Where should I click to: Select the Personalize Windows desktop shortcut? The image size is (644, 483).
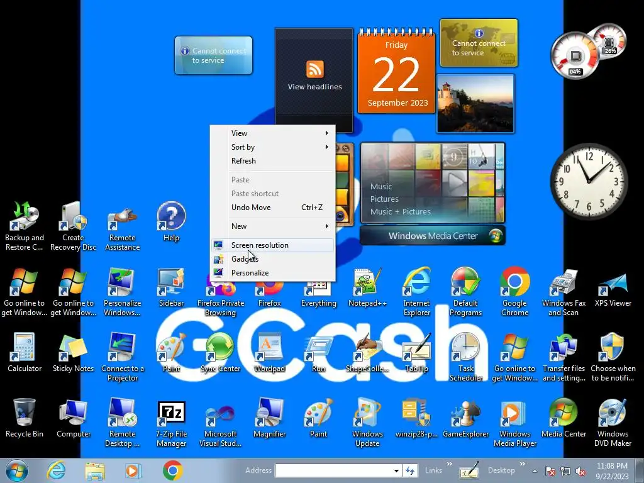123,292
